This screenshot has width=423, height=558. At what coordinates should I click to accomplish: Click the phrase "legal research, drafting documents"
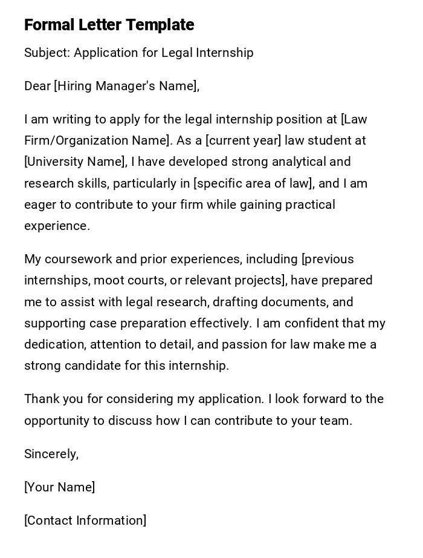[228, 302]
